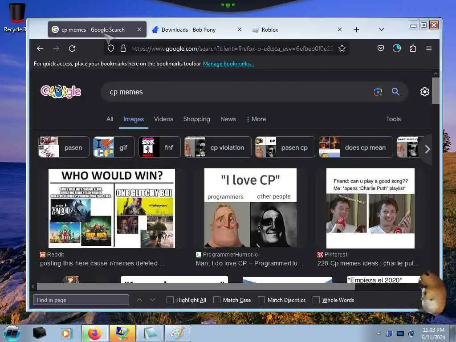This screenshot has height=342, width=456.
Task: Search by image with Google Lens icon
Action: (x=378, y=92)
